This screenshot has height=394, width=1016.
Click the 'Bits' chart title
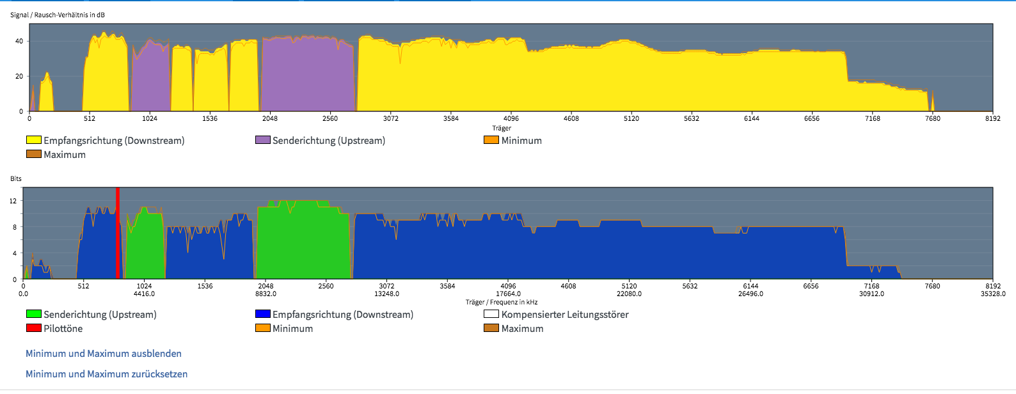(16, 178)
